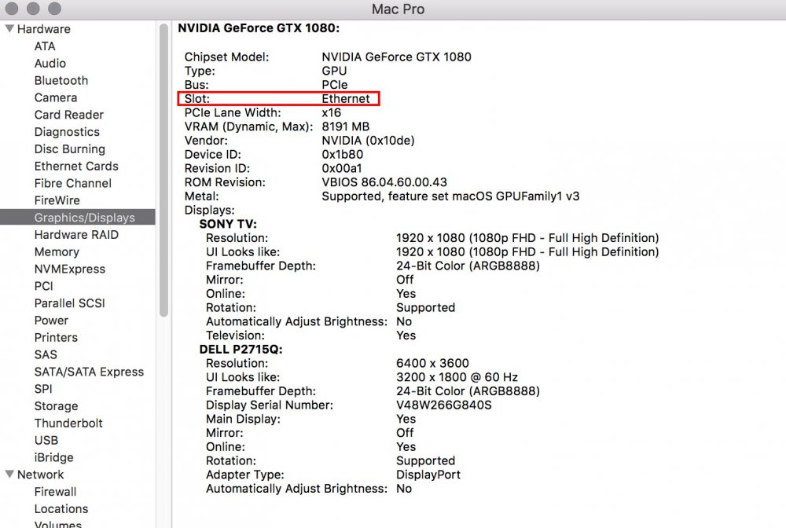The image size is (786, 528).
Task: Select Locations under Network
Action: tap(61, 508)
